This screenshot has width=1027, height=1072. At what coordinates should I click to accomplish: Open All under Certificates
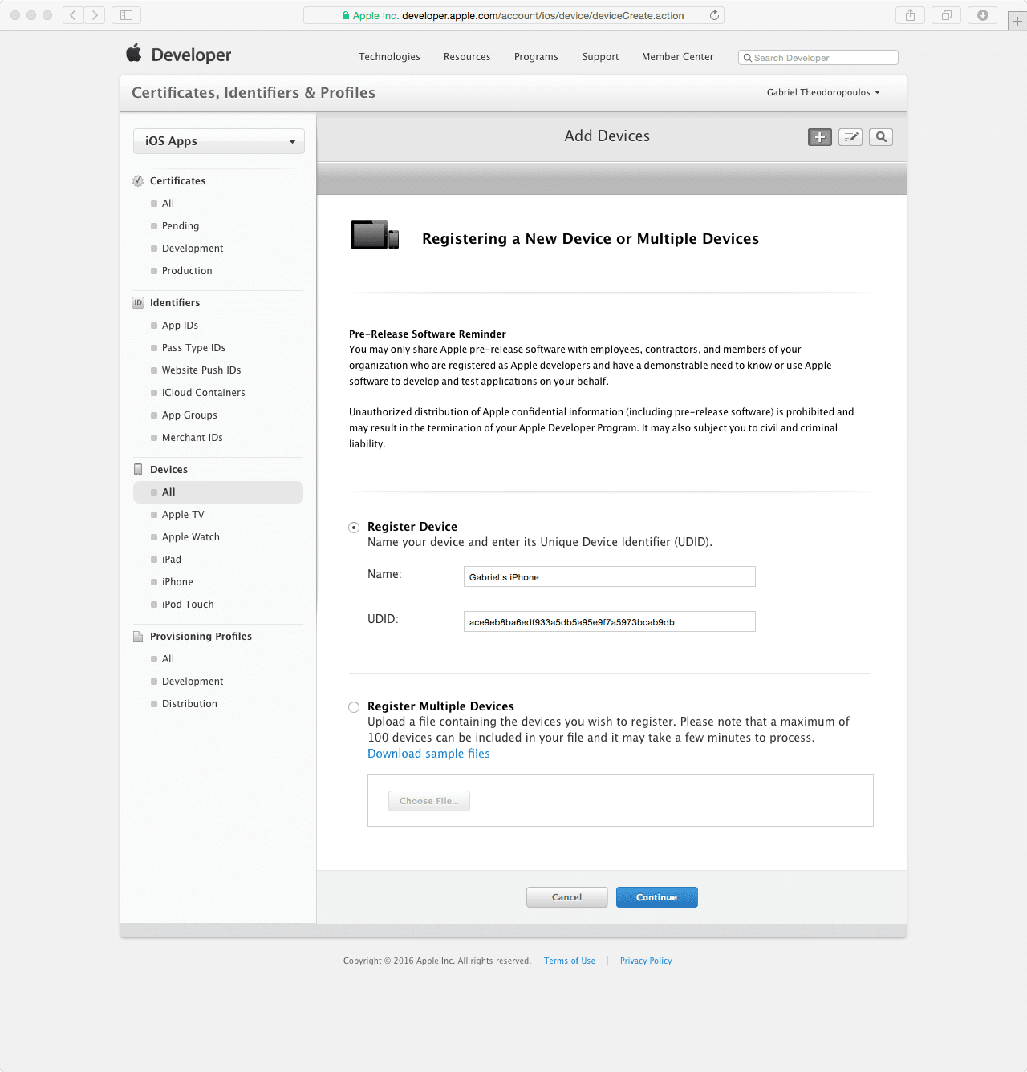pyautogui.click(x=168, y=204)
